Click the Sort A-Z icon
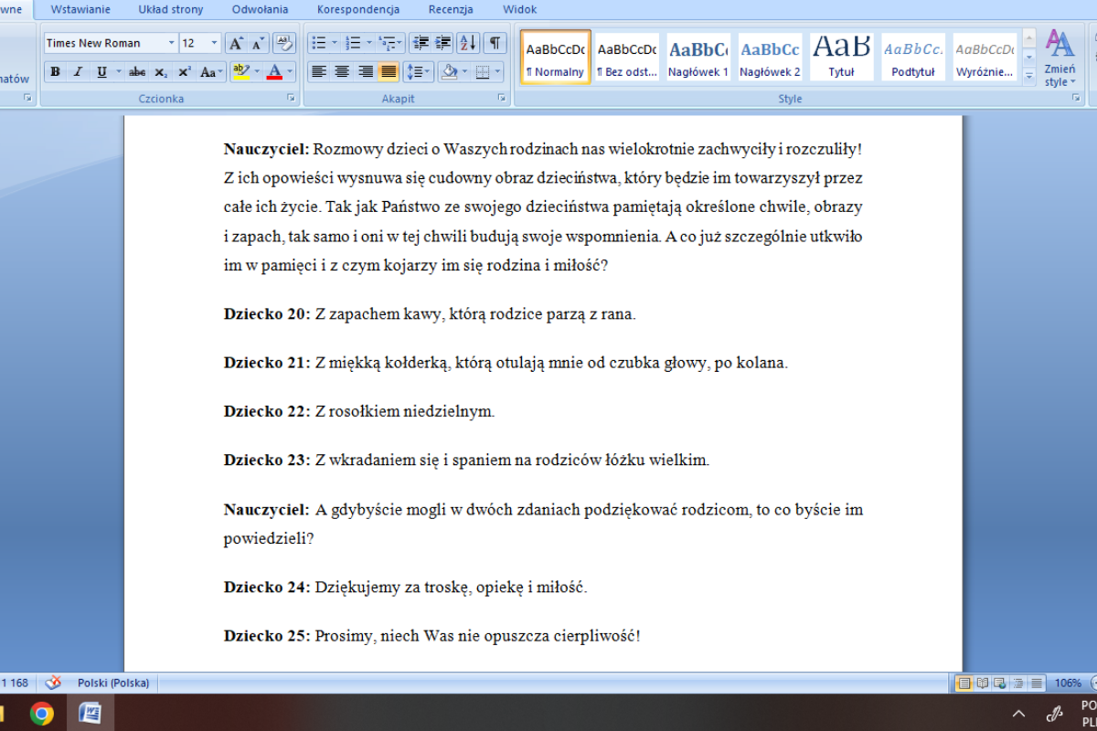This screenshot has width=1097, height=731. 468,43
